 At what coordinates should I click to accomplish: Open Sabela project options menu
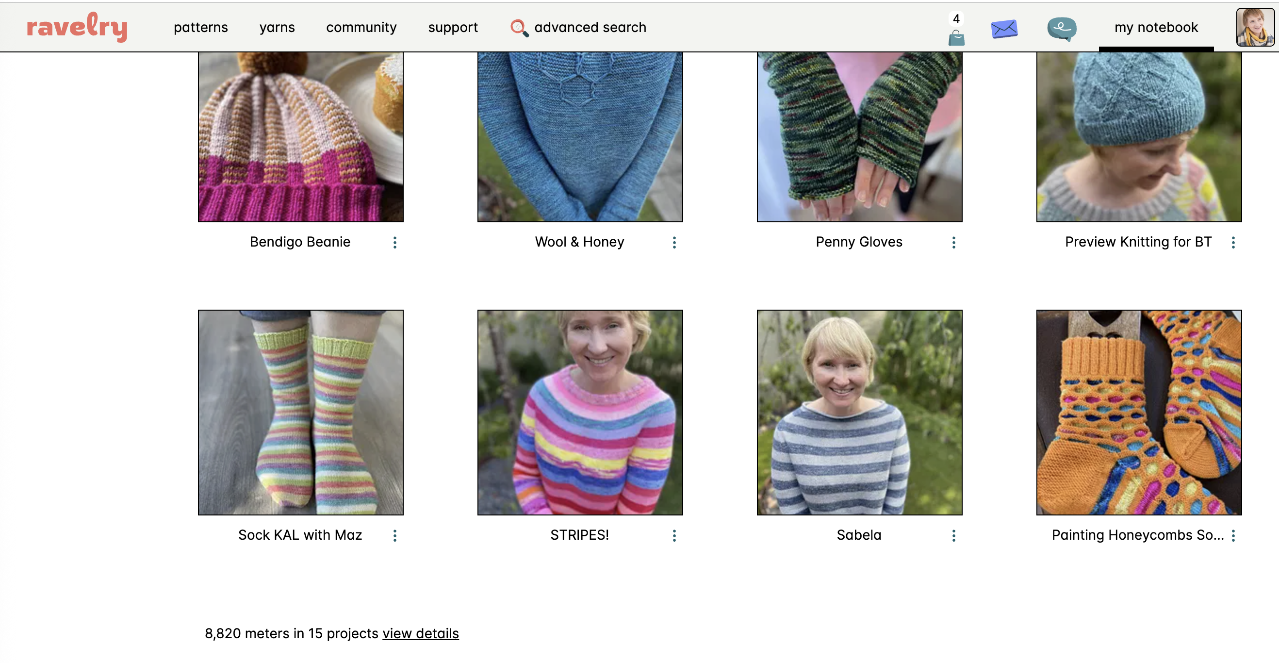953,535
